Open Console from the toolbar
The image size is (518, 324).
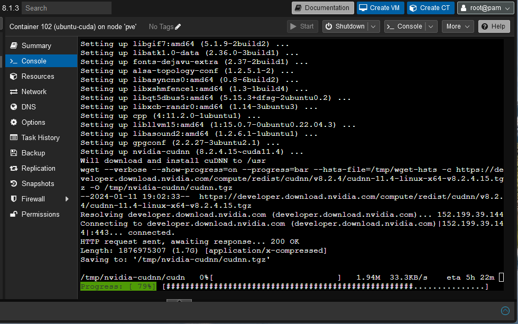[405, 26]
